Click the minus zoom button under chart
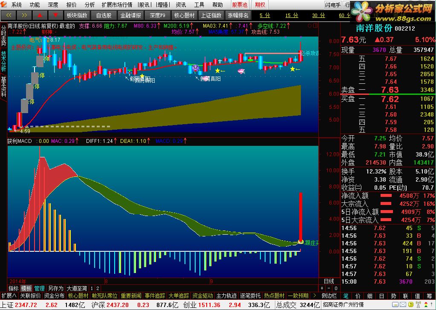436x310 pixels. (329, 288)
